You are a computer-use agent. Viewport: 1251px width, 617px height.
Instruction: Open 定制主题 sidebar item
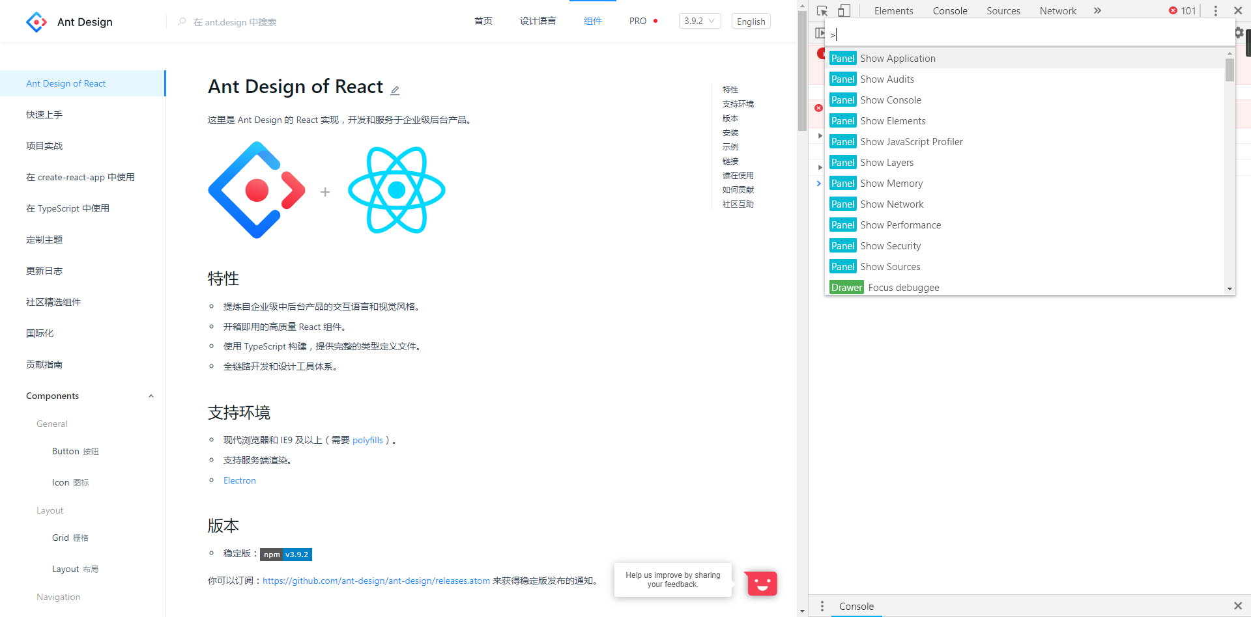[x=83, y=240]
